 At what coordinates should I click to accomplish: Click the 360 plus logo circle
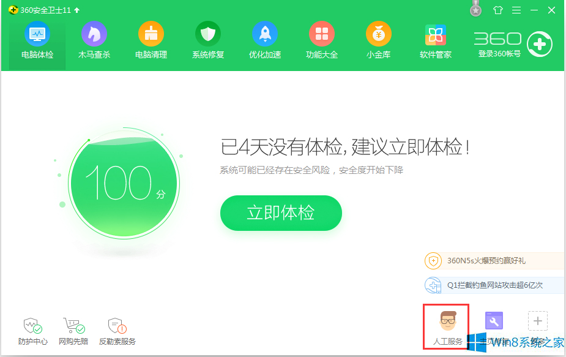point(539,44)
